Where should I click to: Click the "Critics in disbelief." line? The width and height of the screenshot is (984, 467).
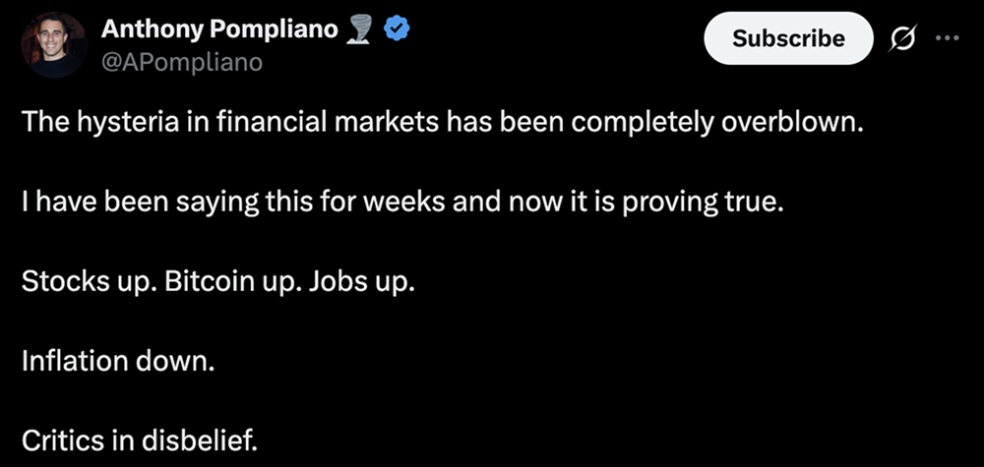click(x=138, y=439)
